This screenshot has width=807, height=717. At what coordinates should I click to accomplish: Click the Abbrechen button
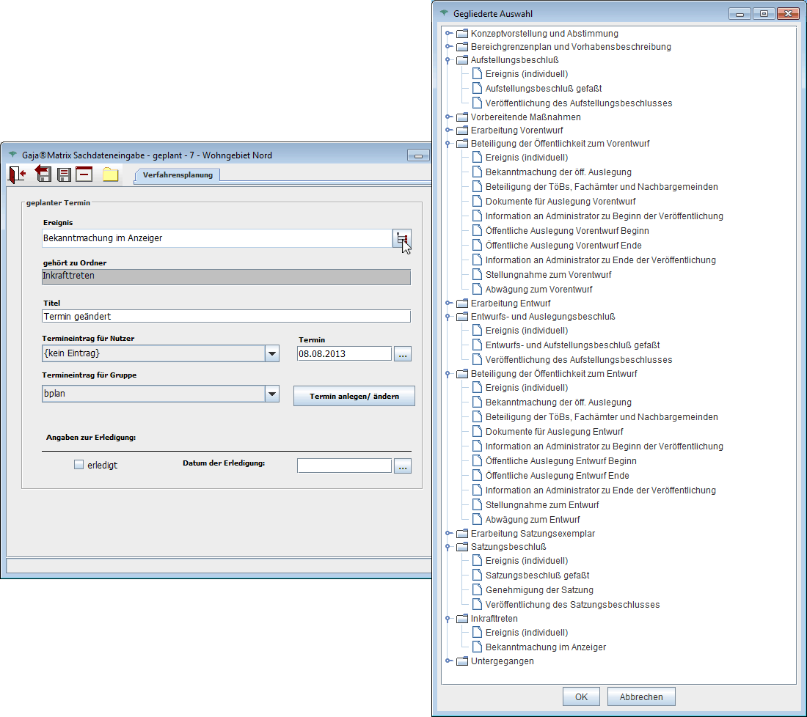coord(641,697)
